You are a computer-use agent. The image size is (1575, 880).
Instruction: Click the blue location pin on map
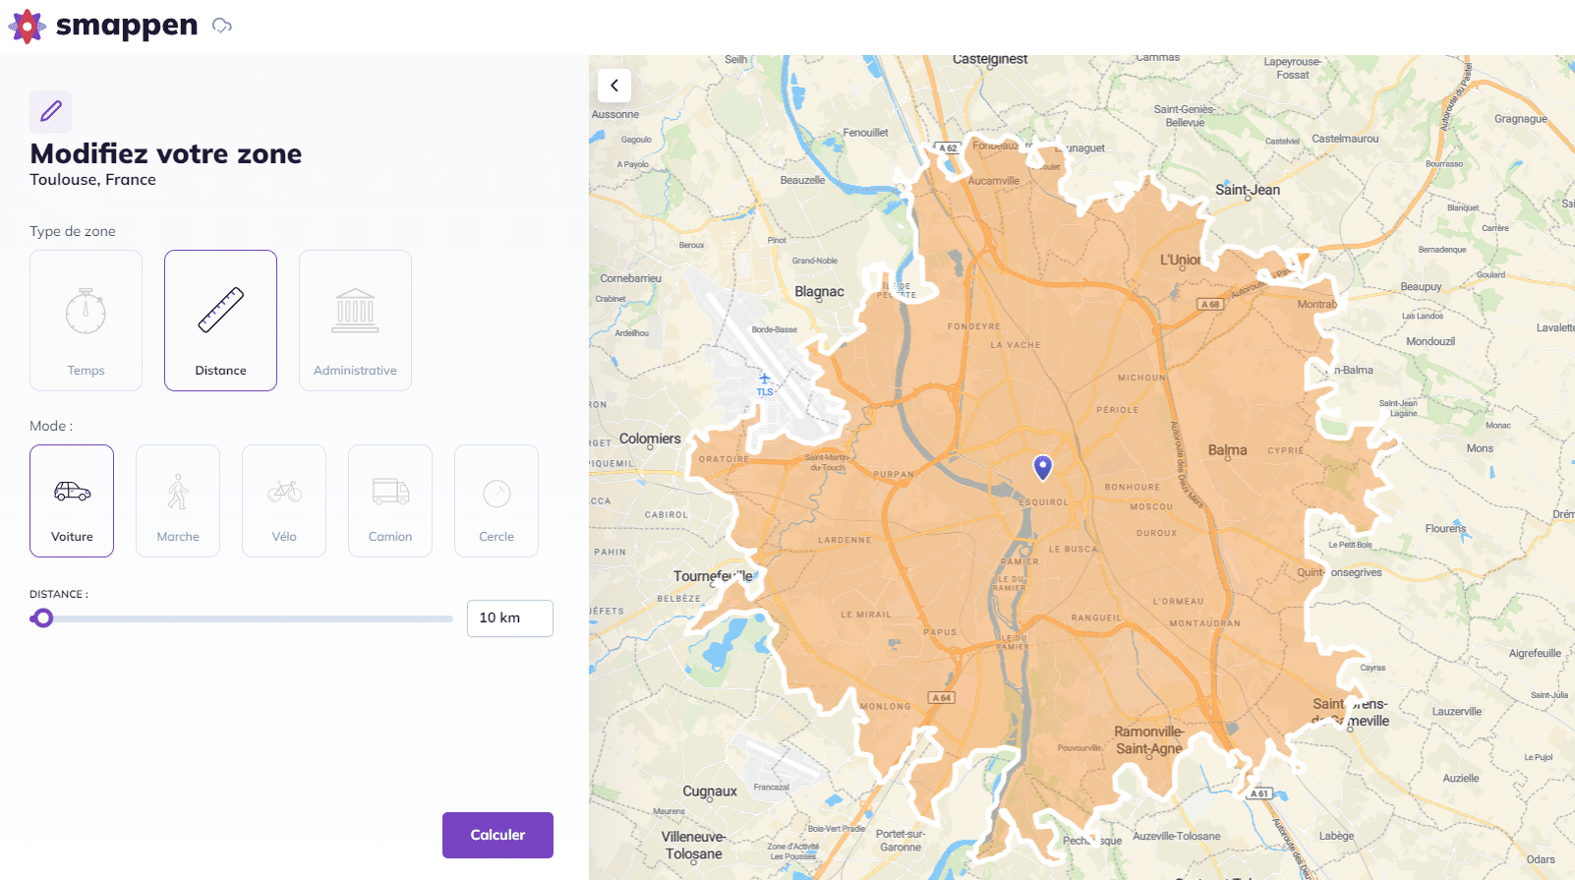coord(1043,467)
